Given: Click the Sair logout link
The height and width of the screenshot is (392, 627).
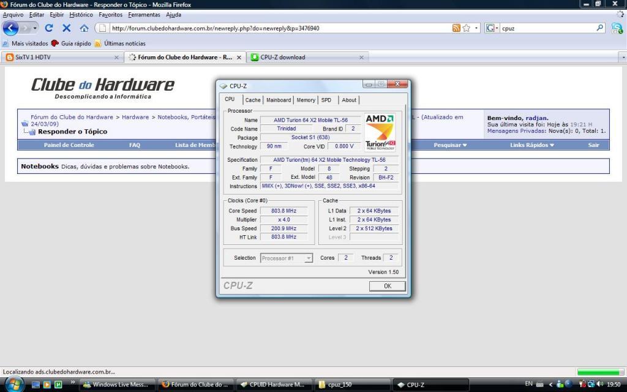Looking at the screenshot, I should (593, 145).
